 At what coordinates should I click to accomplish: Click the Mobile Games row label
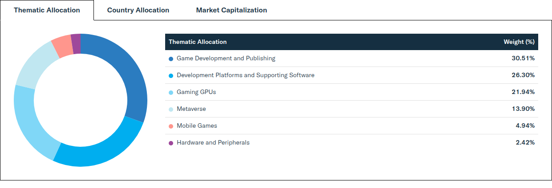(x=197, y=126)
